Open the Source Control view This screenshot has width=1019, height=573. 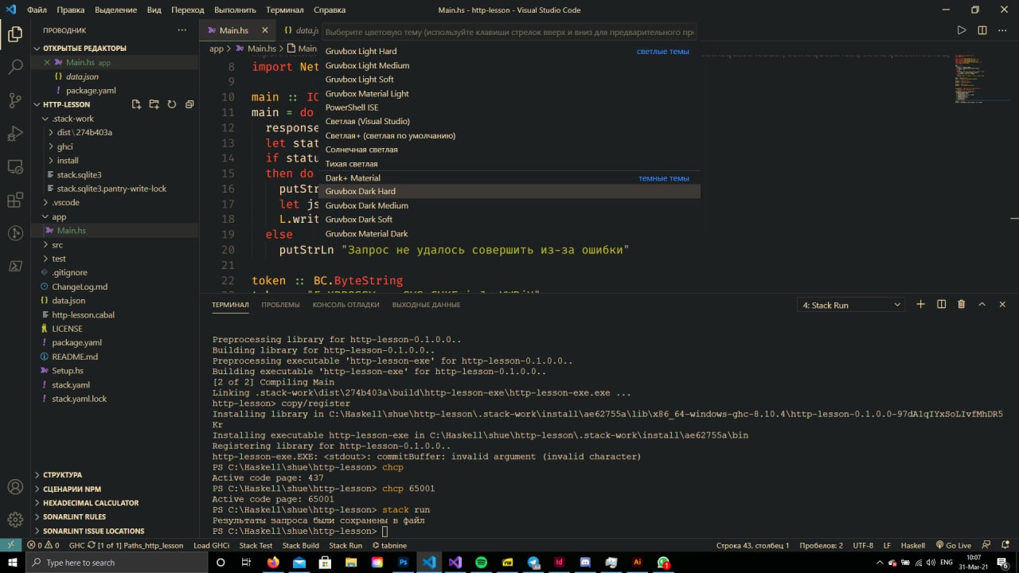pyautogui.click(x=15, y=100)
